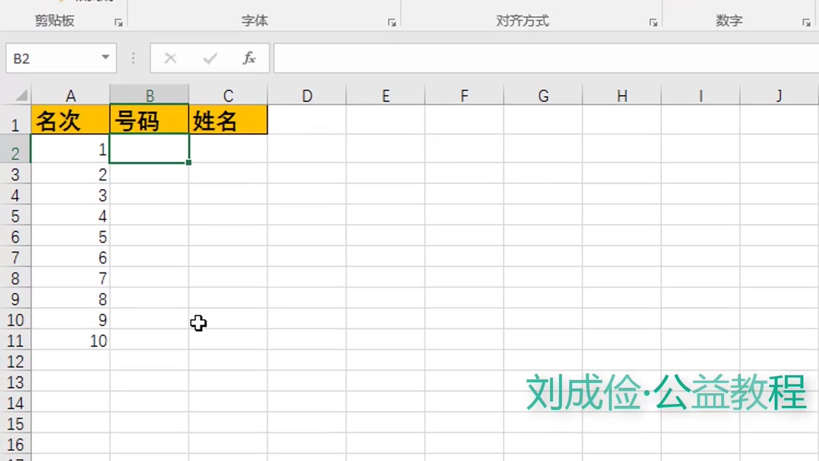Click the Insert Function fx icon
Screen dimensions: 819x461
coord(250,58)
